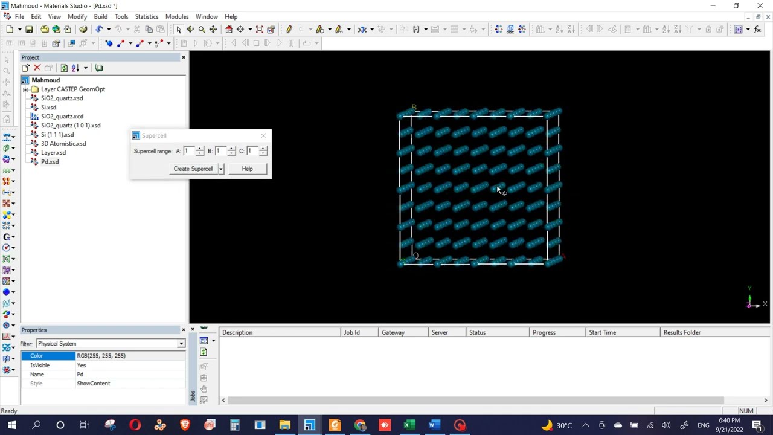Open the Statistics menu
The height and width of the screenshot is (435, 773).
click(147, 16)
